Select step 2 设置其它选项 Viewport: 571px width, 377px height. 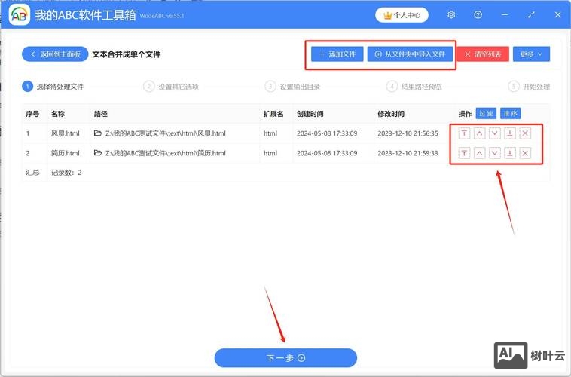pyautogui.click(x=171, y=87)
